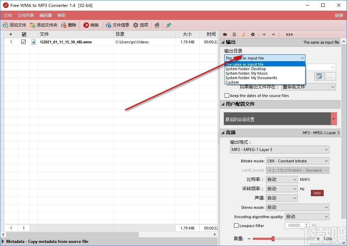
Task: Select the music note icon in side panel
Action: pyautogui.click(x=244, y=34)
